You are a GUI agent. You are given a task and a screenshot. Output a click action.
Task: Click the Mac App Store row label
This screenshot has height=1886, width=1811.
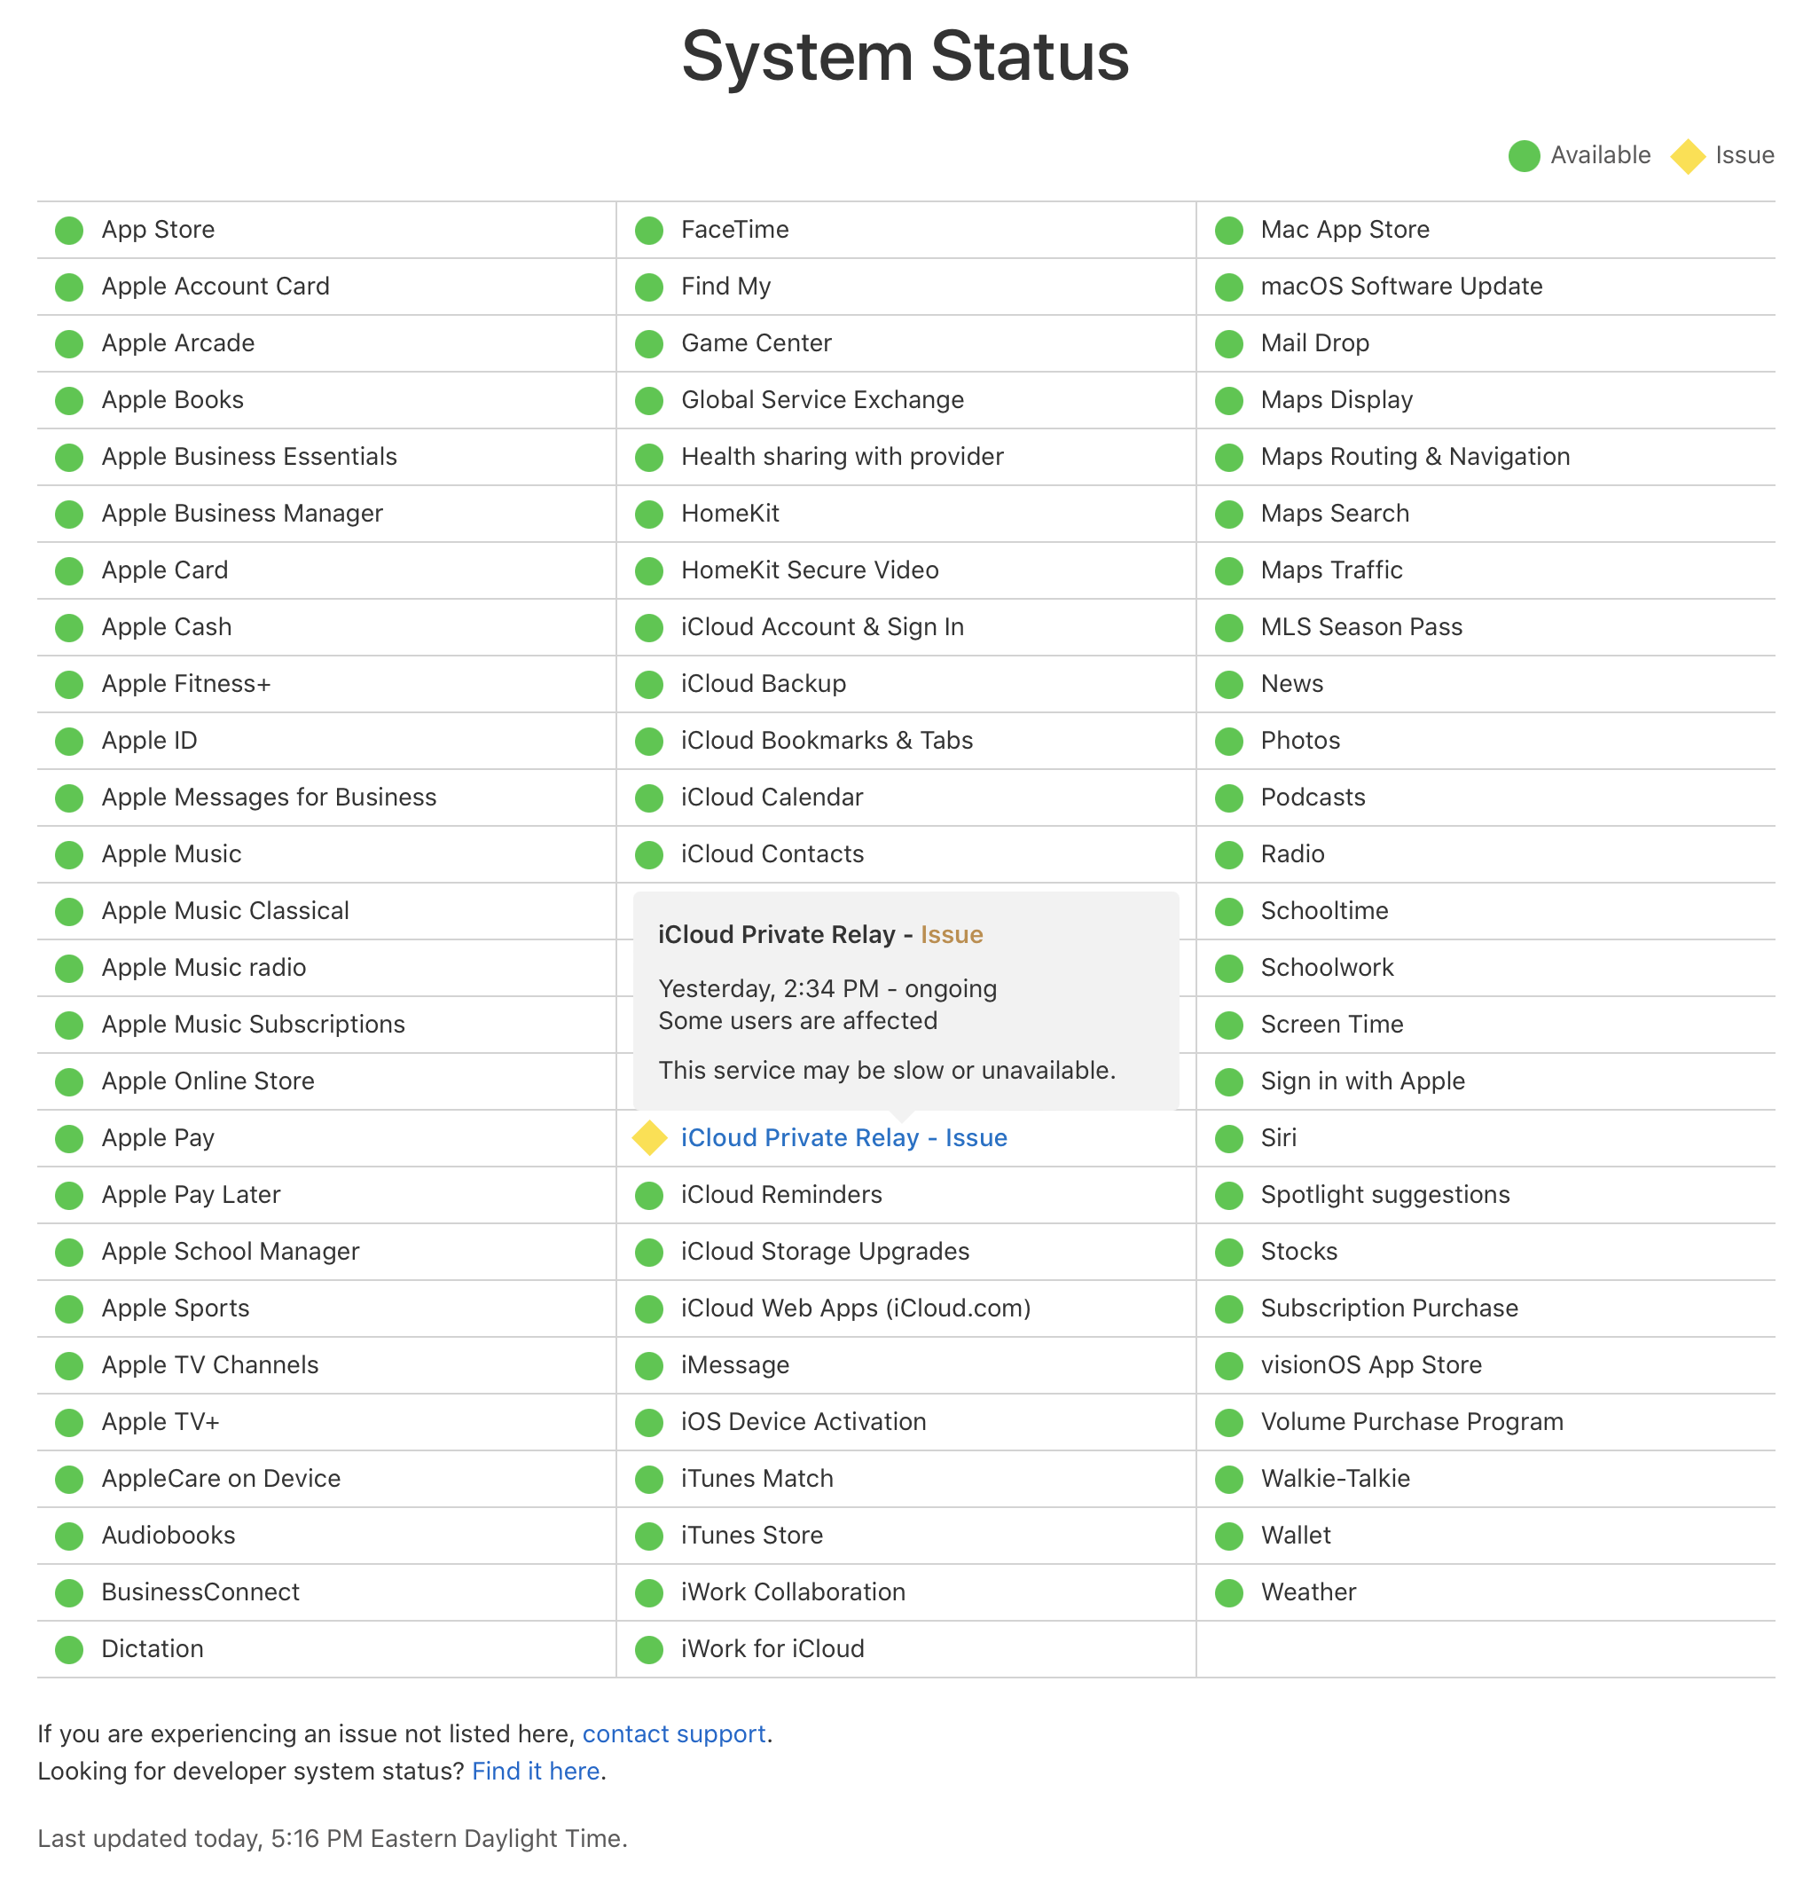1344,230
